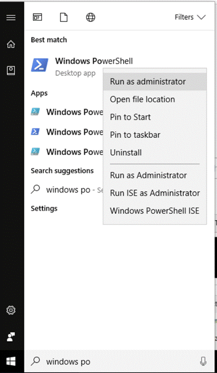Click the search magnifier in the search box

click(x=36, y=362)
